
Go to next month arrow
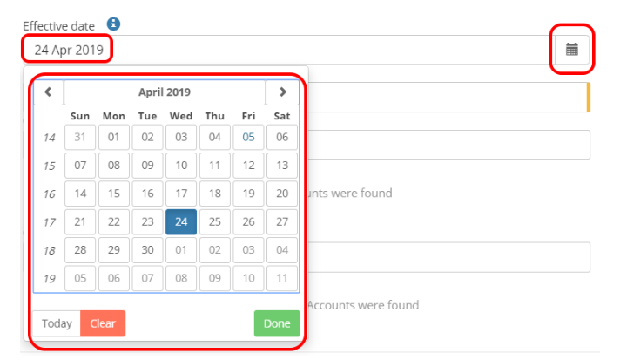point(282,92)
